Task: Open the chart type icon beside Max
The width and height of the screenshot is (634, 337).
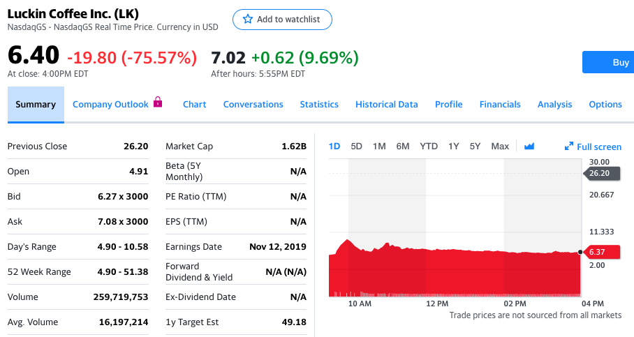Action: (x=529, y=147)
